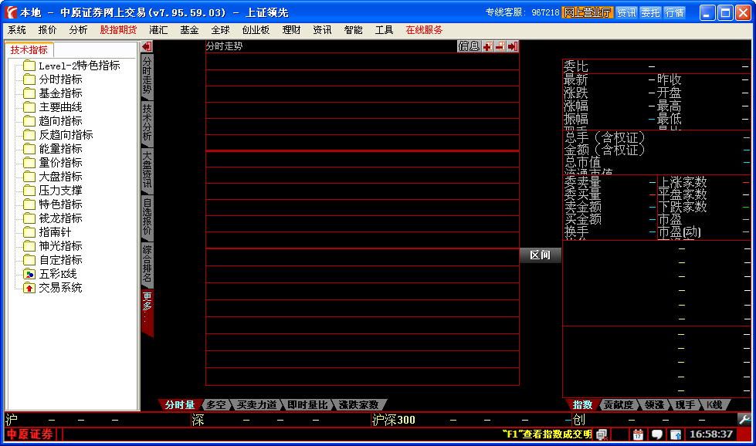Open the 工具 menu
Image resolution: width=756 pixels, height=446 pixels.
click(384, 30)
